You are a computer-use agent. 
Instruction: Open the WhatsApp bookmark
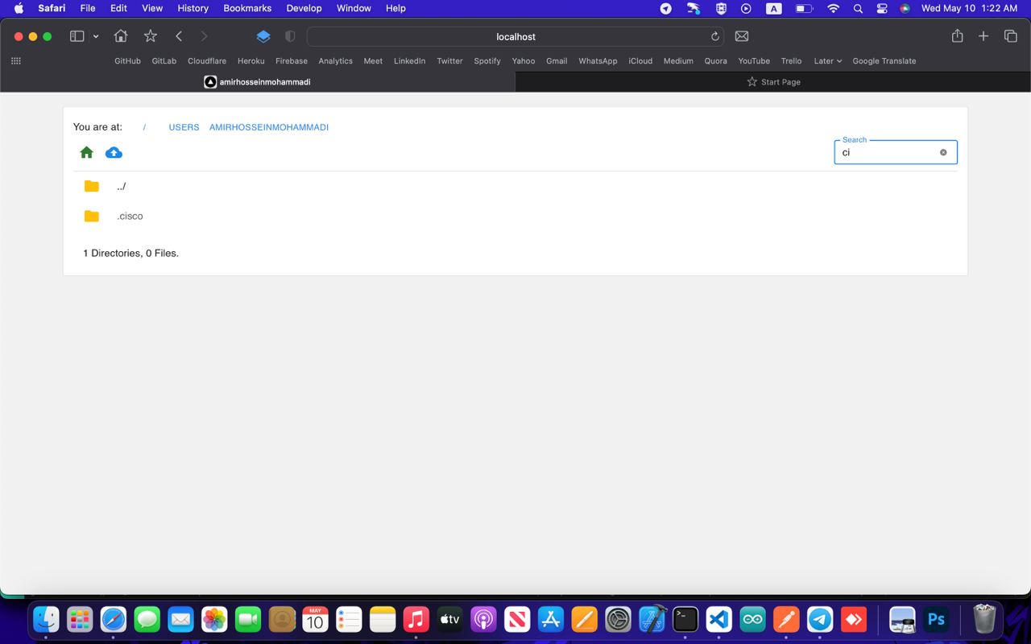[x=598, y=61]
